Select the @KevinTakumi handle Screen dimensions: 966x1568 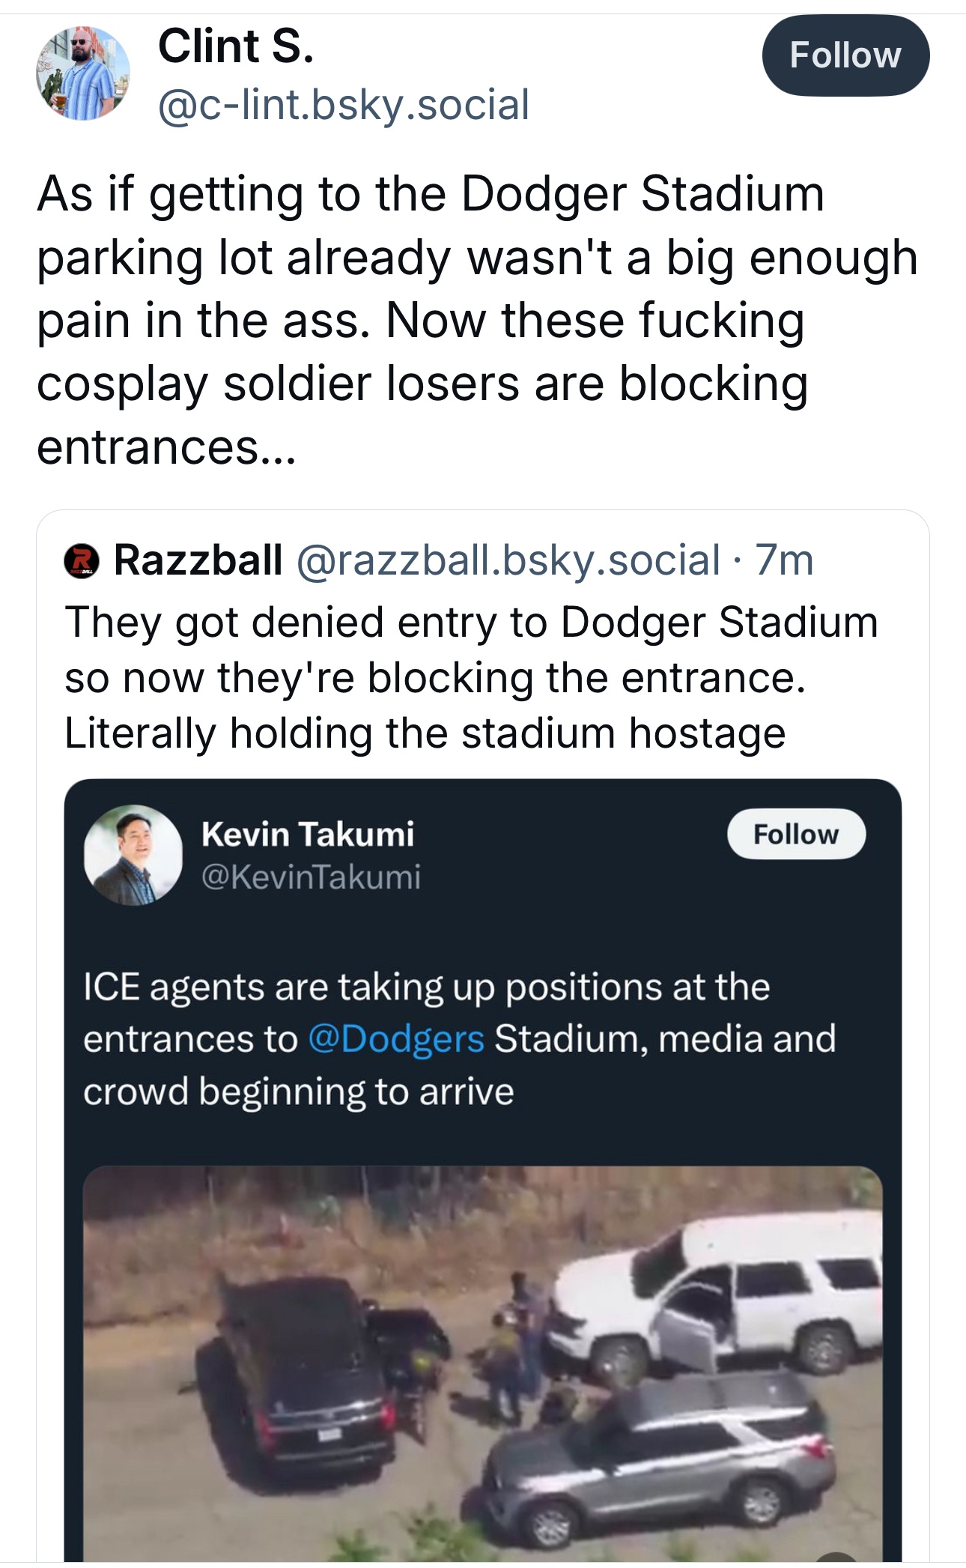[311, 877]
